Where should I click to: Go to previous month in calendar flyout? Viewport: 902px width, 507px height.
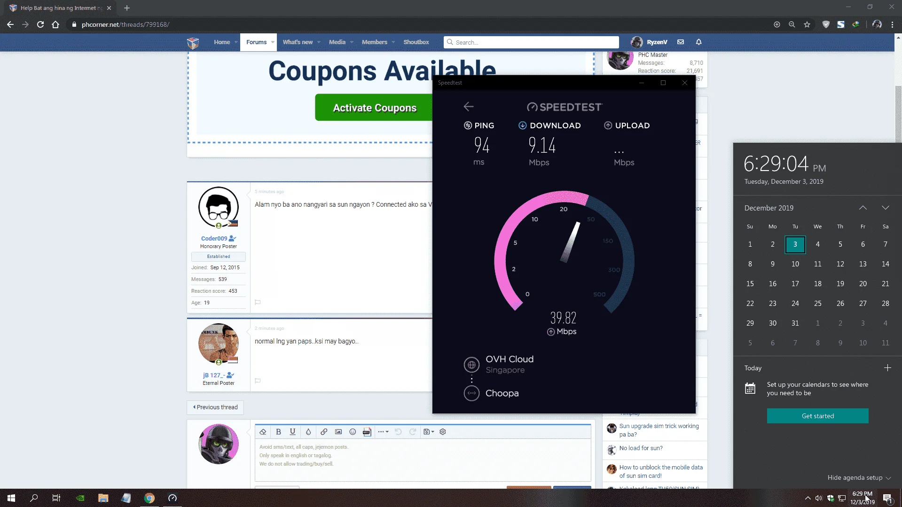click(863, 208)
